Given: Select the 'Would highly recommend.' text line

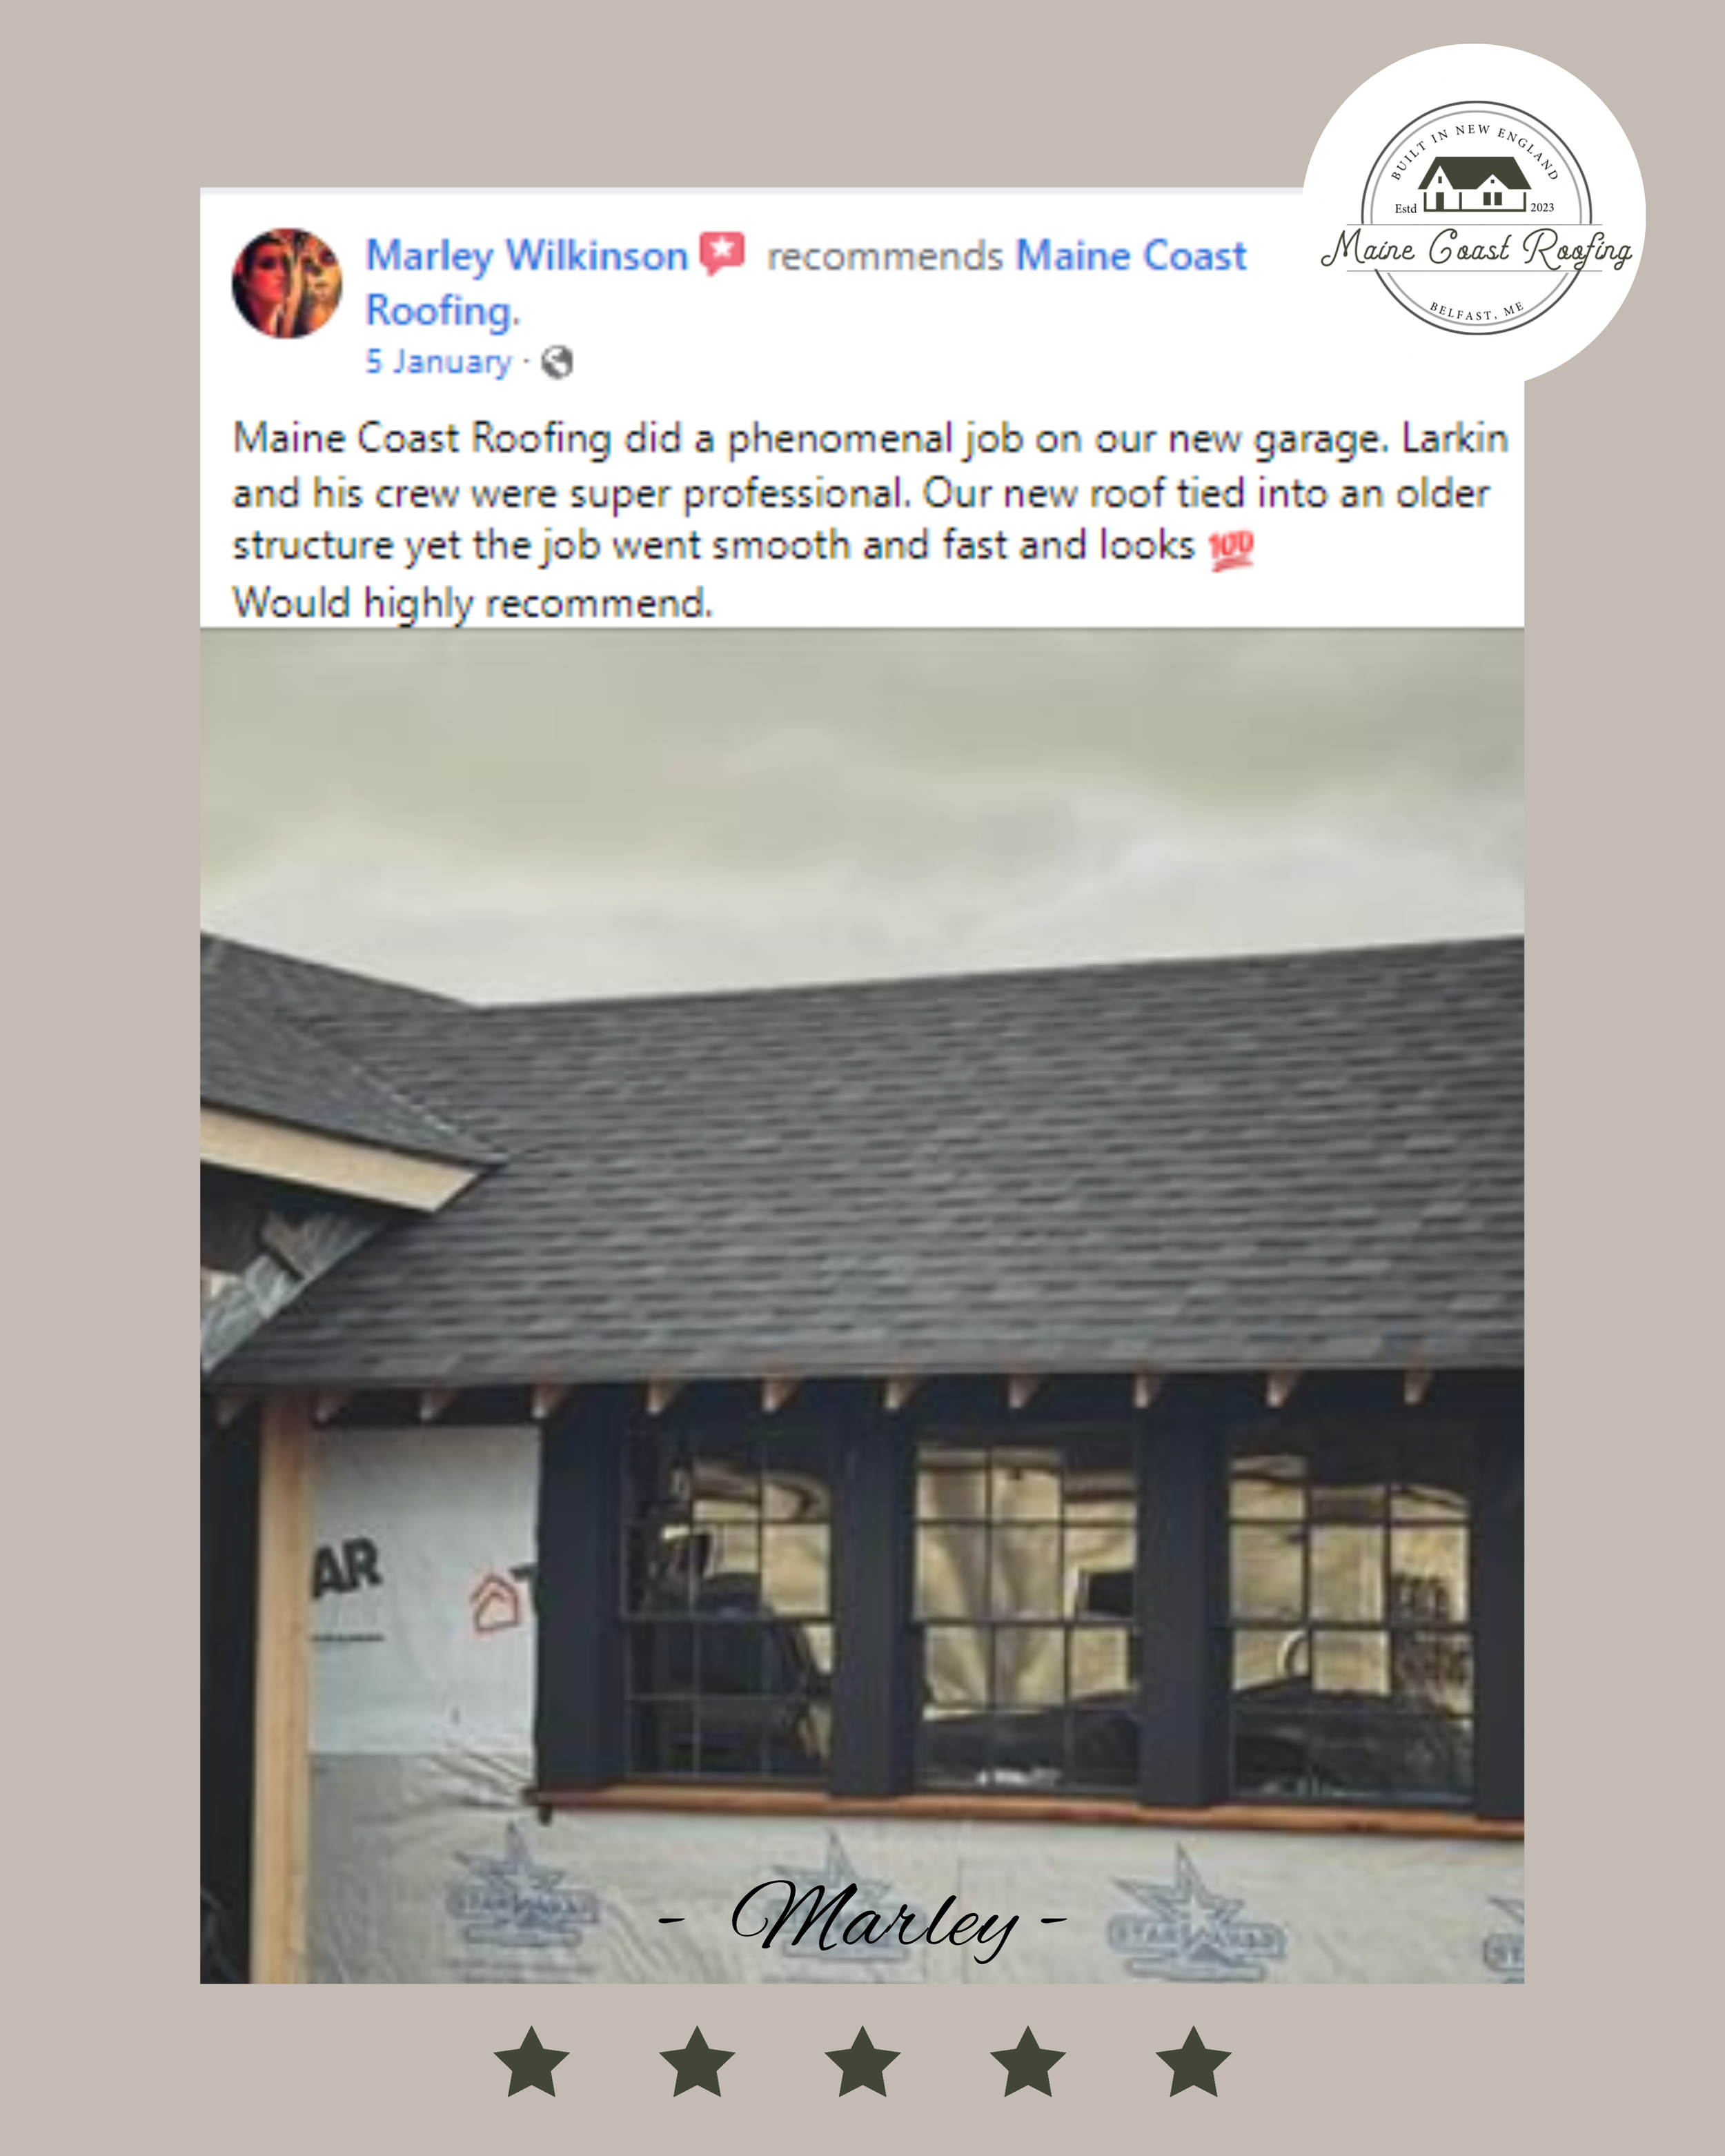Looking at the screenshot, I should [x=473, y=604].
